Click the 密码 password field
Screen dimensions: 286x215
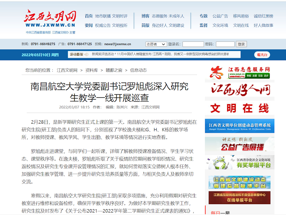pos(225,44)
